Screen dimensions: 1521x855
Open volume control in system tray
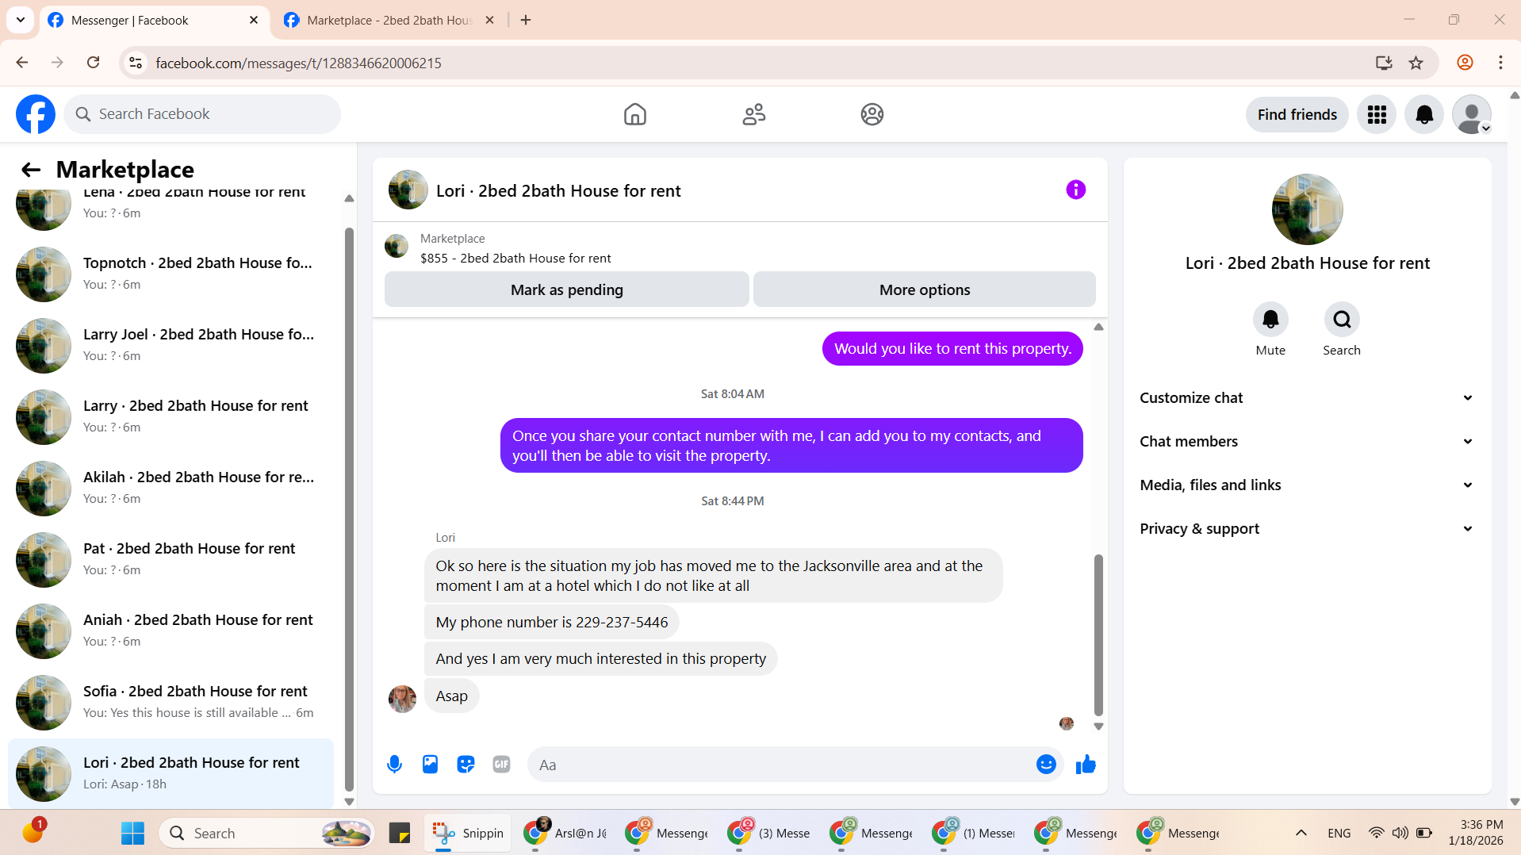[x=1400, y=833]
